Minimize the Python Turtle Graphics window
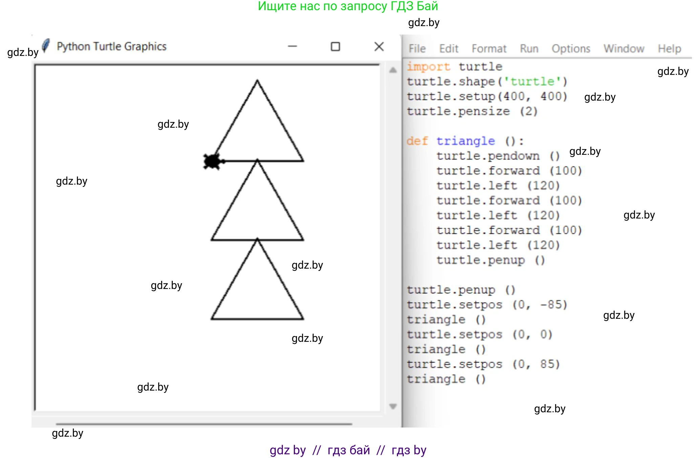Image resolution: width=697 pixels, height=458 pixels. pos(292,46)
